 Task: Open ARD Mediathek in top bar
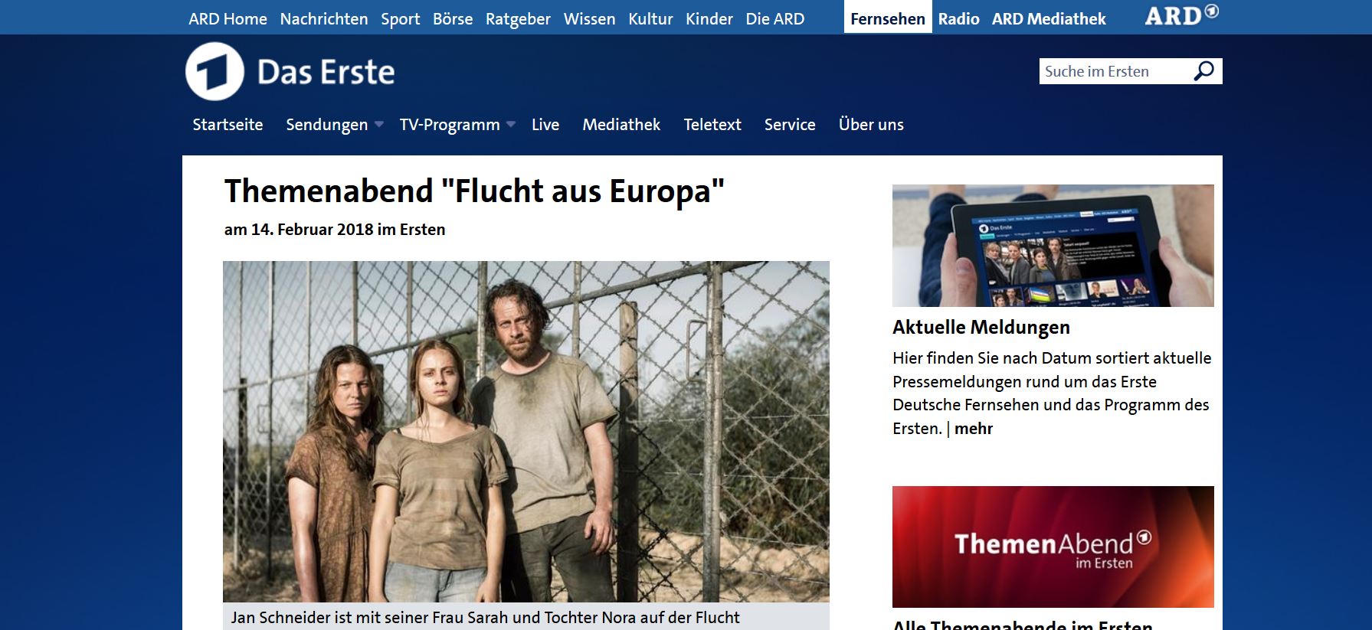coord(1049,18)
